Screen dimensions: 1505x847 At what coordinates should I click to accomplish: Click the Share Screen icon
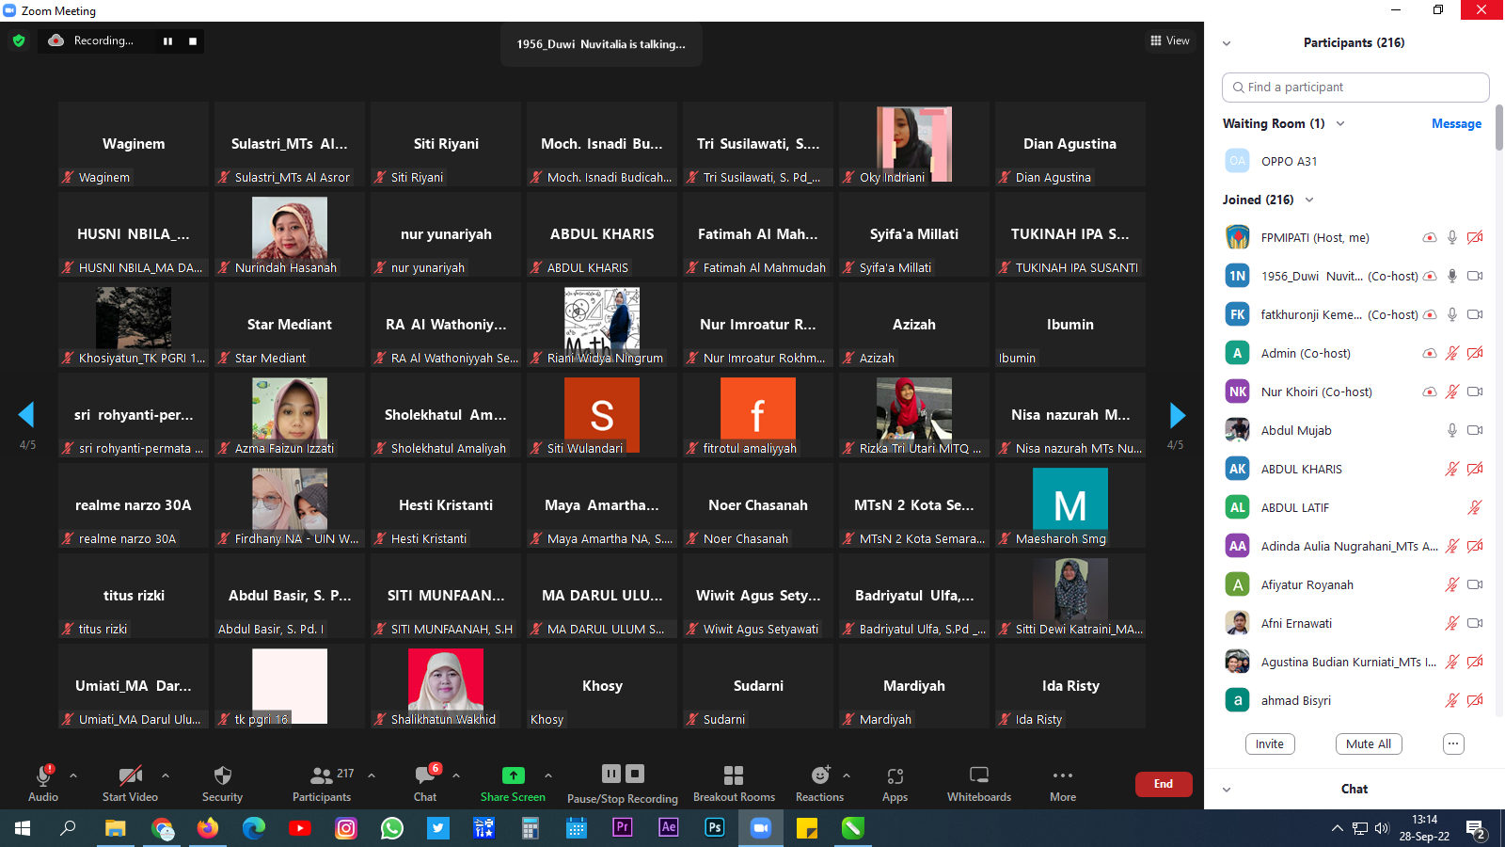tap(513, 776)
